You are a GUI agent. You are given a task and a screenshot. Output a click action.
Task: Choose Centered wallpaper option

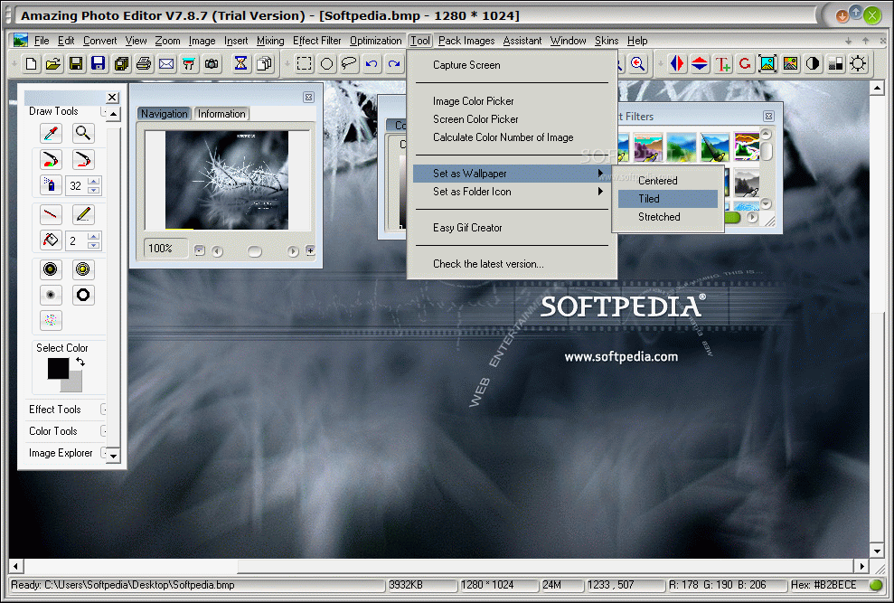(668, 180)
